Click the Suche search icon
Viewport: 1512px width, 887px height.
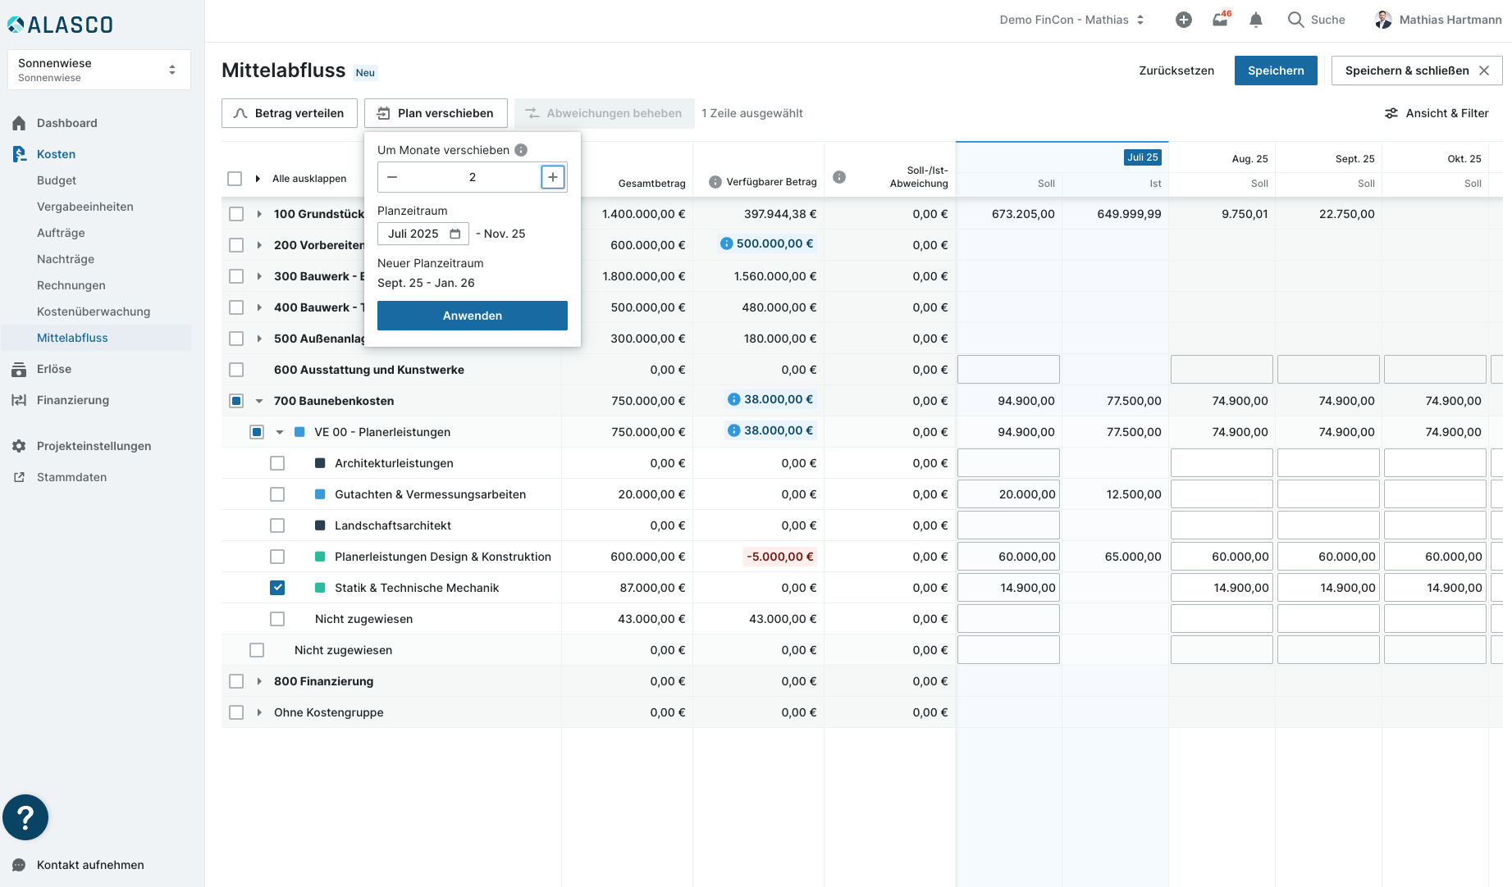[1295, 20]
